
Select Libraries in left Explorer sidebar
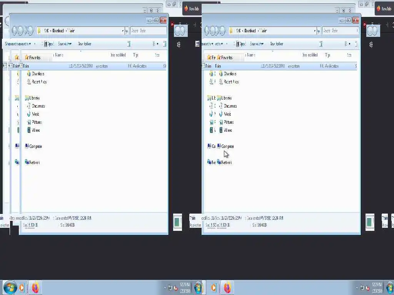pos(32,98)
